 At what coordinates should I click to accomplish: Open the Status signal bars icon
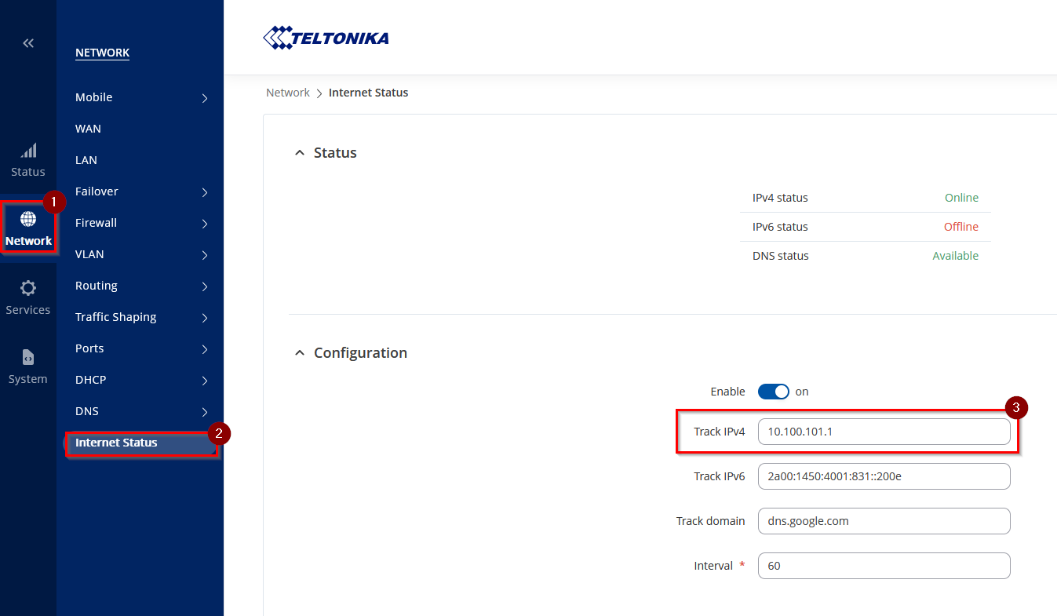28,151
